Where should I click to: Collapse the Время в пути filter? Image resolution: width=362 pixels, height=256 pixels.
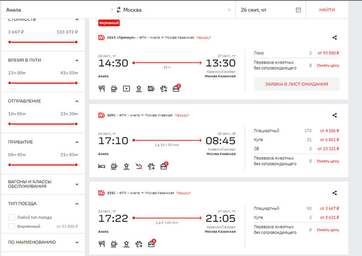point(77,60)
